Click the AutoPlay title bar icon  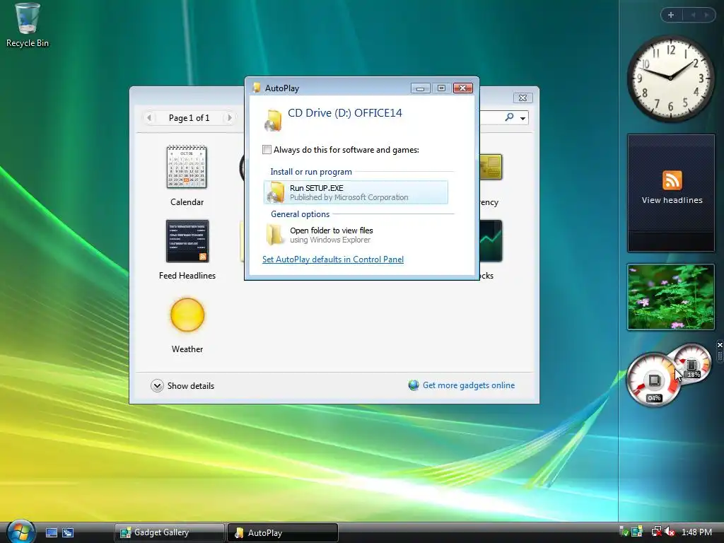[x=256, y=88]
